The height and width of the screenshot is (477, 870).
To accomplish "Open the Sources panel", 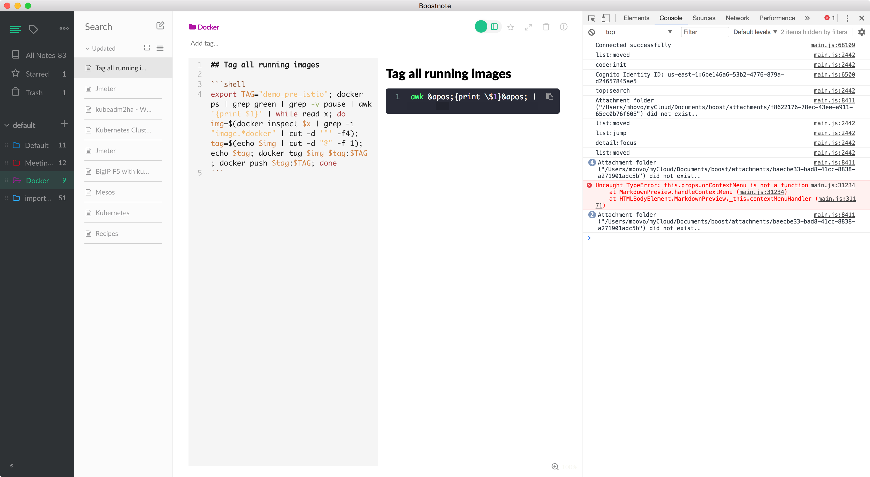I will (704, 18).
